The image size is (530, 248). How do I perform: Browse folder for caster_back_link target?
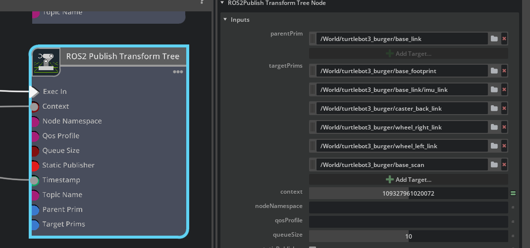(494, 109)
